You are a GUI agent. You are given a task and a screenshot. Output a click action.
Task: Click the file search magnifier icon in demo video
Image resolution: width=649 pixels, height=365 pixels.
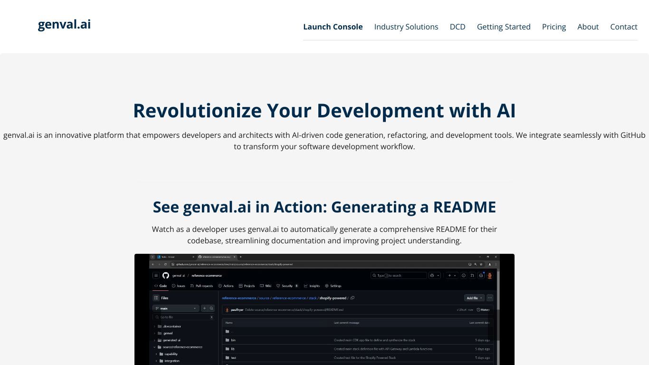click(211, 308)
